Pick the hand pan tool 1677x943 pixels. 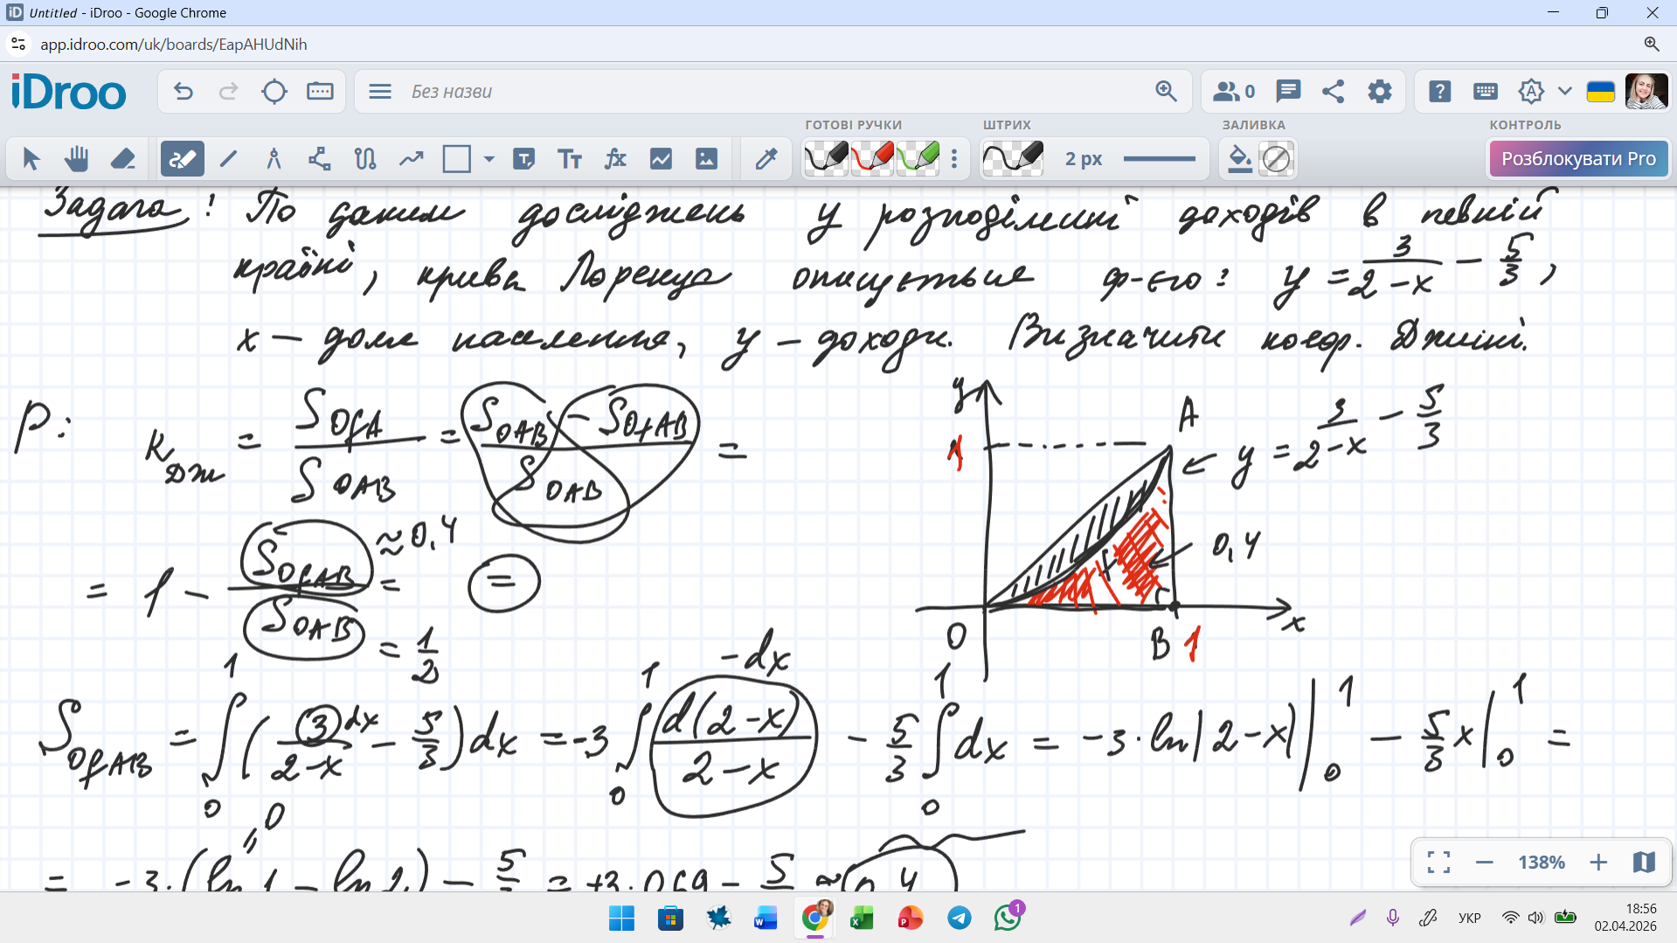coord(77,159)
